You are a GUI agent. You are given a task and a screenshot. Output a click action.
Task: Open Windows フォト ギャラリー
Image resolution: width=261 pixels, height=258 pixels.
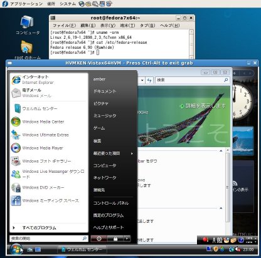tap(49, 161)
